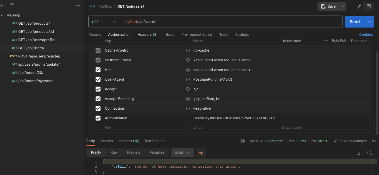This screenshot has width=379, height=175.
Task: Collapse the MaShop collection
Action: [x=2, y=15]
